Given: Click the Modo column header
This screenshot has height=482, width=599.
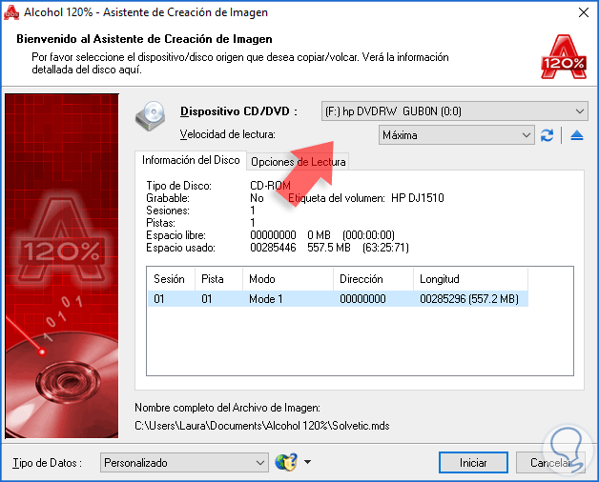Looking at the screenshot, I should pyautogui.click(x=288, y=279).
